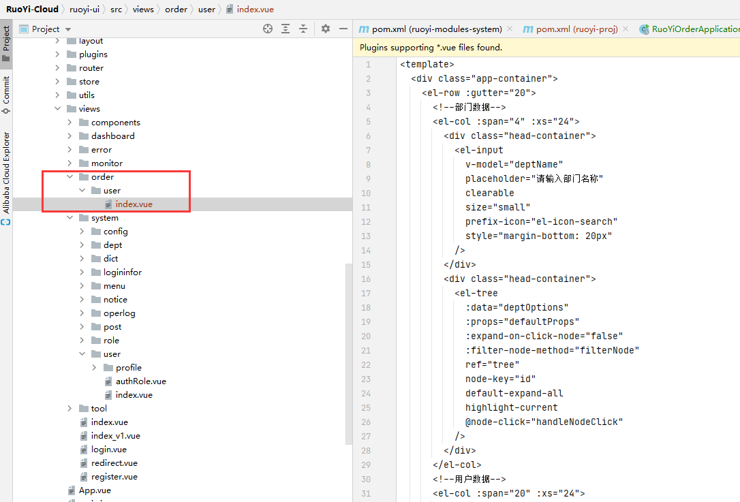The width and height of the screenshot is (740, 502).
Task: Click RuoYi-Cloud breadcrumb
Action: click(32, 9)
